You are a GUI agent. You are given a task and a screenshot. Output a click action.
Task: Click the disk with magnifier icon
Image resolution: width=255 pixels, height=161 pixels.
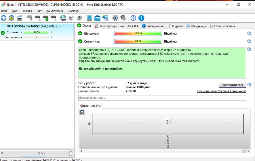click(54, 18)
